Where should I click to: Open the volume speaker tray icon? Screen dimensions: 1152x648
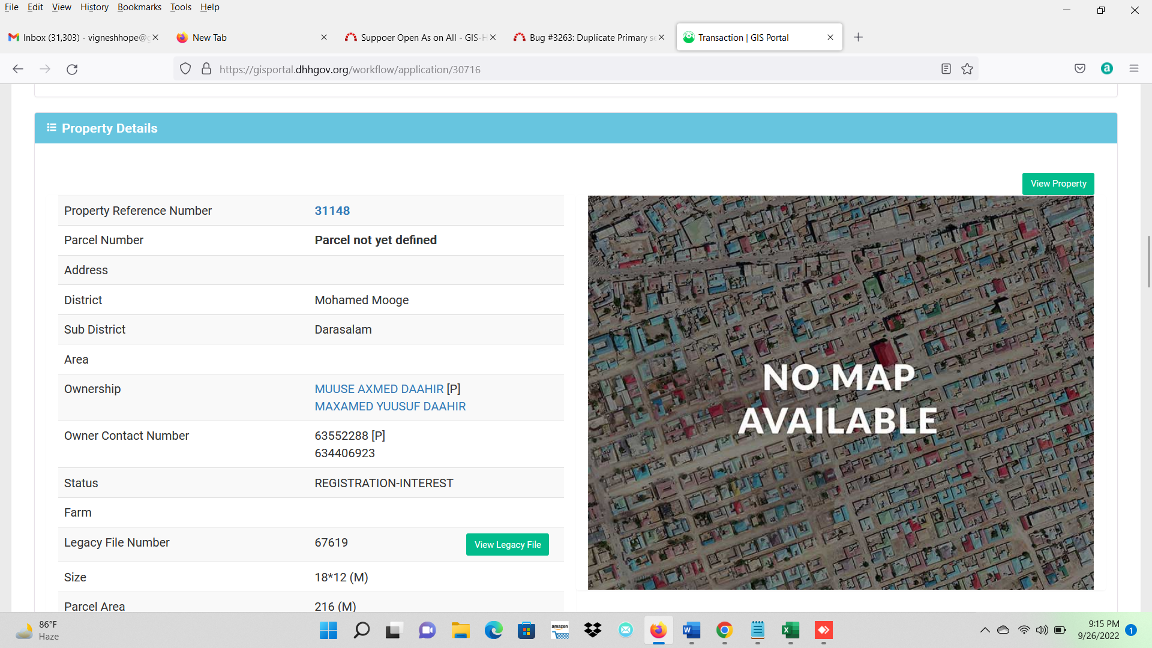1042,630
